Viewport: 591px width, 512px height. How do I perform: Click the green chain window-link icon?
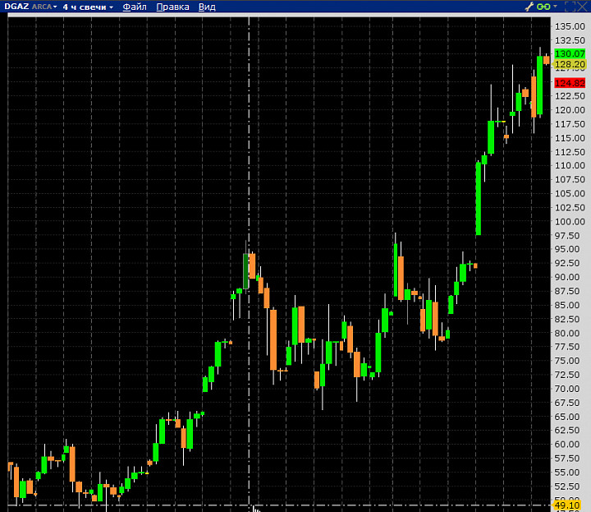coord(543,7)
